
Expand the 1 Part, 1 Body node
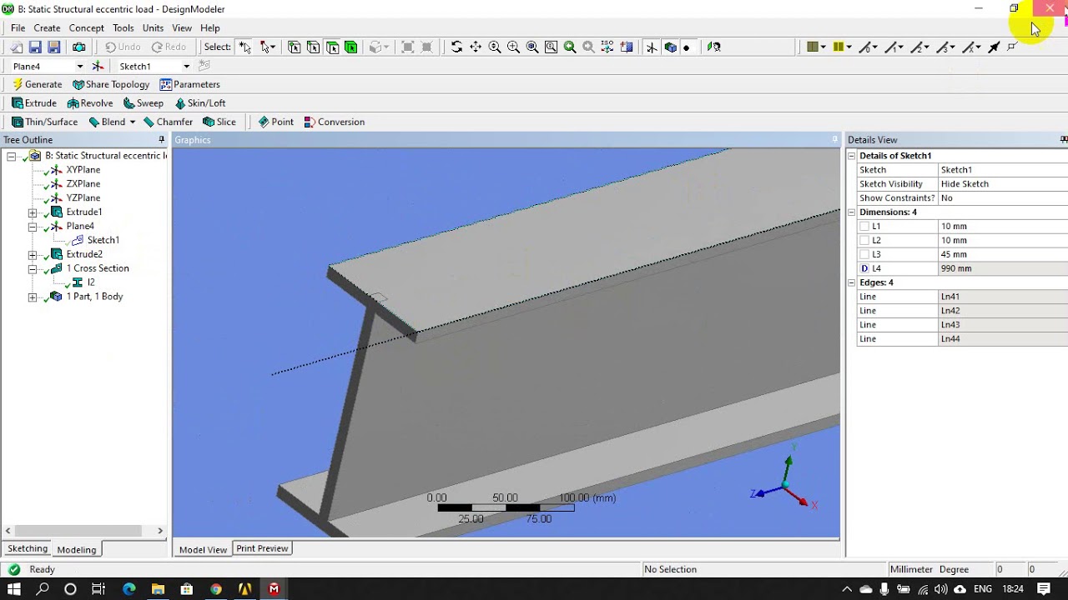tap(33, 297)
